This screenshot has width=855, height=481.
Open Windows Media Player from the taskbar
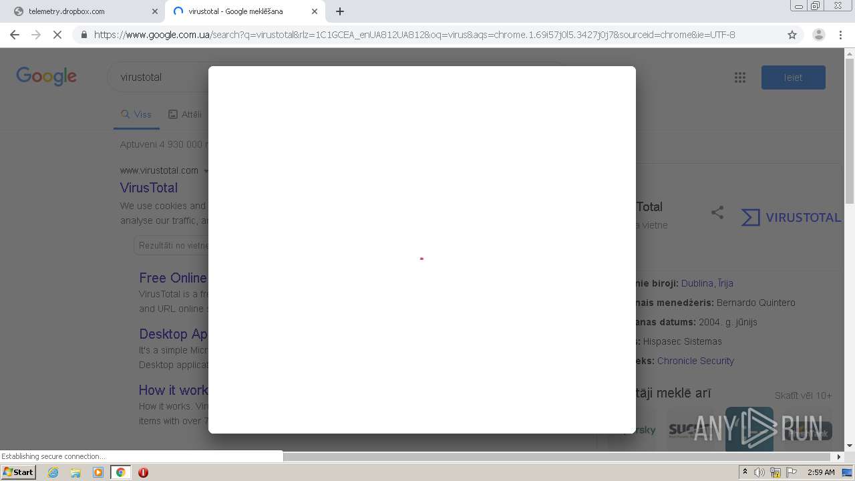98,472
